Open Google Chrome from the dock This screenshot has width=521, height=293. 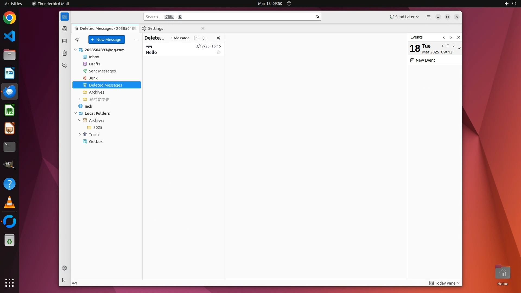coord(9,18)
